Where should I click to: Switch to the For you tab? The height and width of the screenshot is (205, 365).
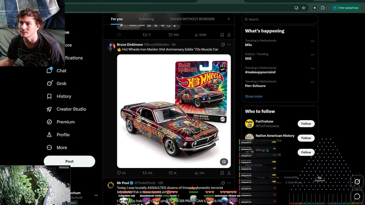tap(117, 19)
